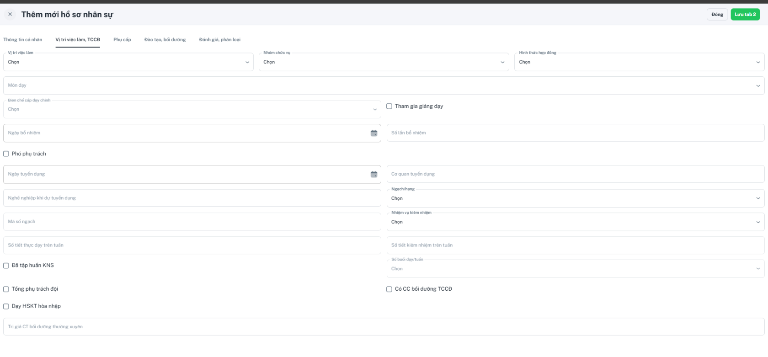
Task: Click the Số lần bổ nhiệm field
Action: pyautogui.click(x=576, y=133)
